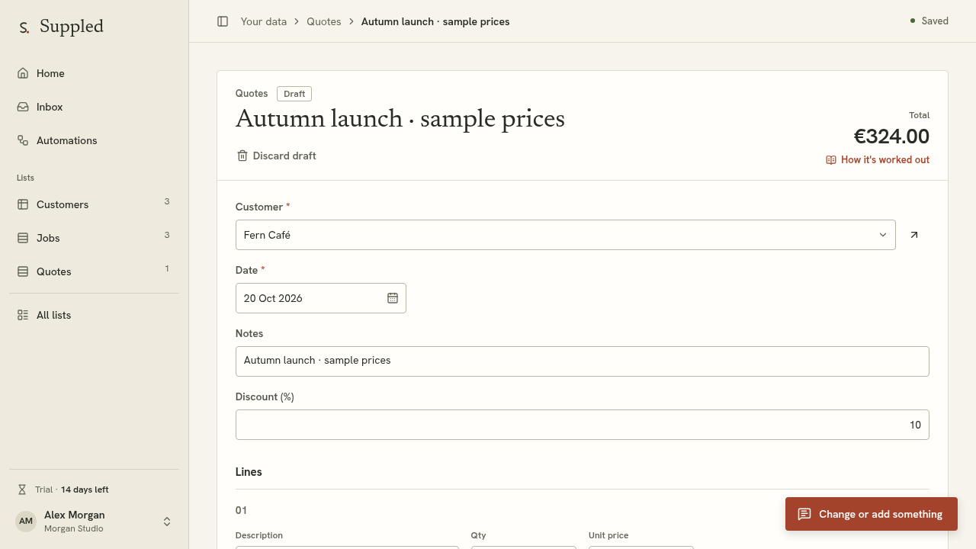
Task: Go to Quotes breadcrumb link
Action: click(324, 21)
